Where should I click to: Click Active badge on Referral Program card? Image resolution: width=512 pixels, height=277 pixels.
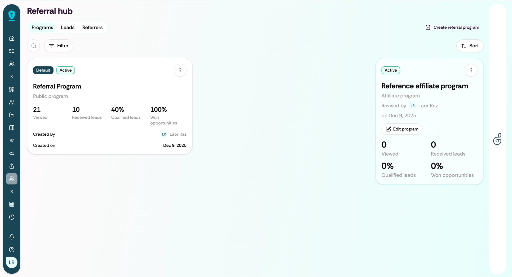click(65, 70)
